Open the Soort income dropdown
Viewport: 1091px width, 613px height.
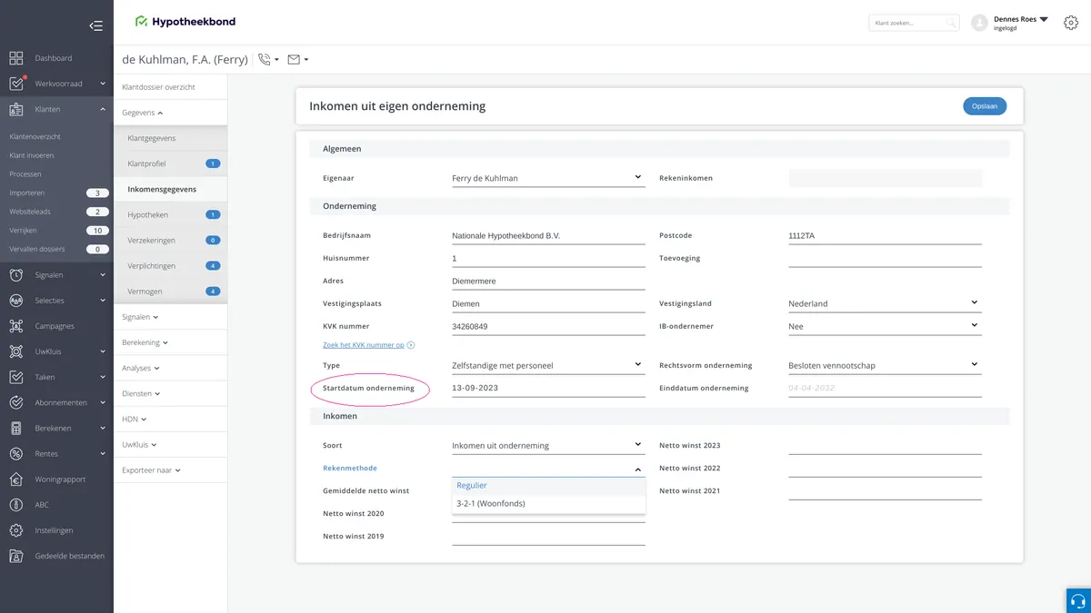tap(548, 445)
